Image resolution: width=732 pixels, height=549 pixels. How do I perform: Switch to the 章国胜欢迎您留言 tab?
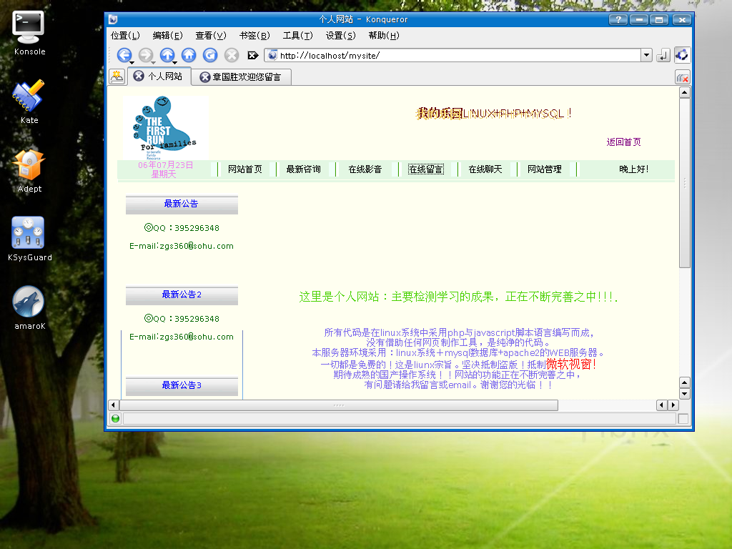tap(247, 77)
